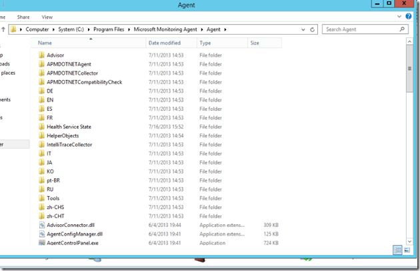Select the HelperObjects folder
The height and width of the screenshot is (271, 420).
click(x=63, y=135)
